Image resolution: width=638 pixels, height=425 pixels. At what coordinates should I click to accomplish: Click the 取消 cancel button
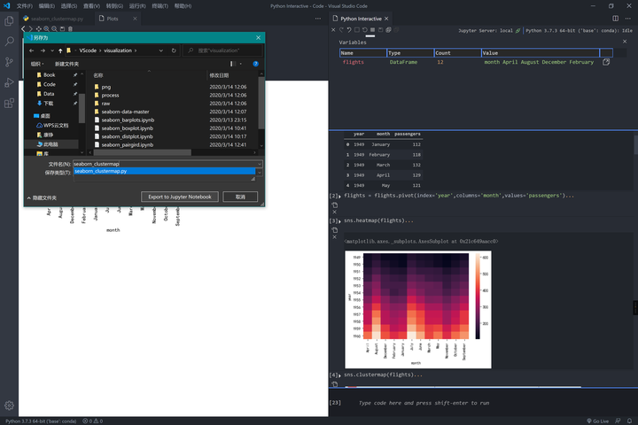pos(240,197)
